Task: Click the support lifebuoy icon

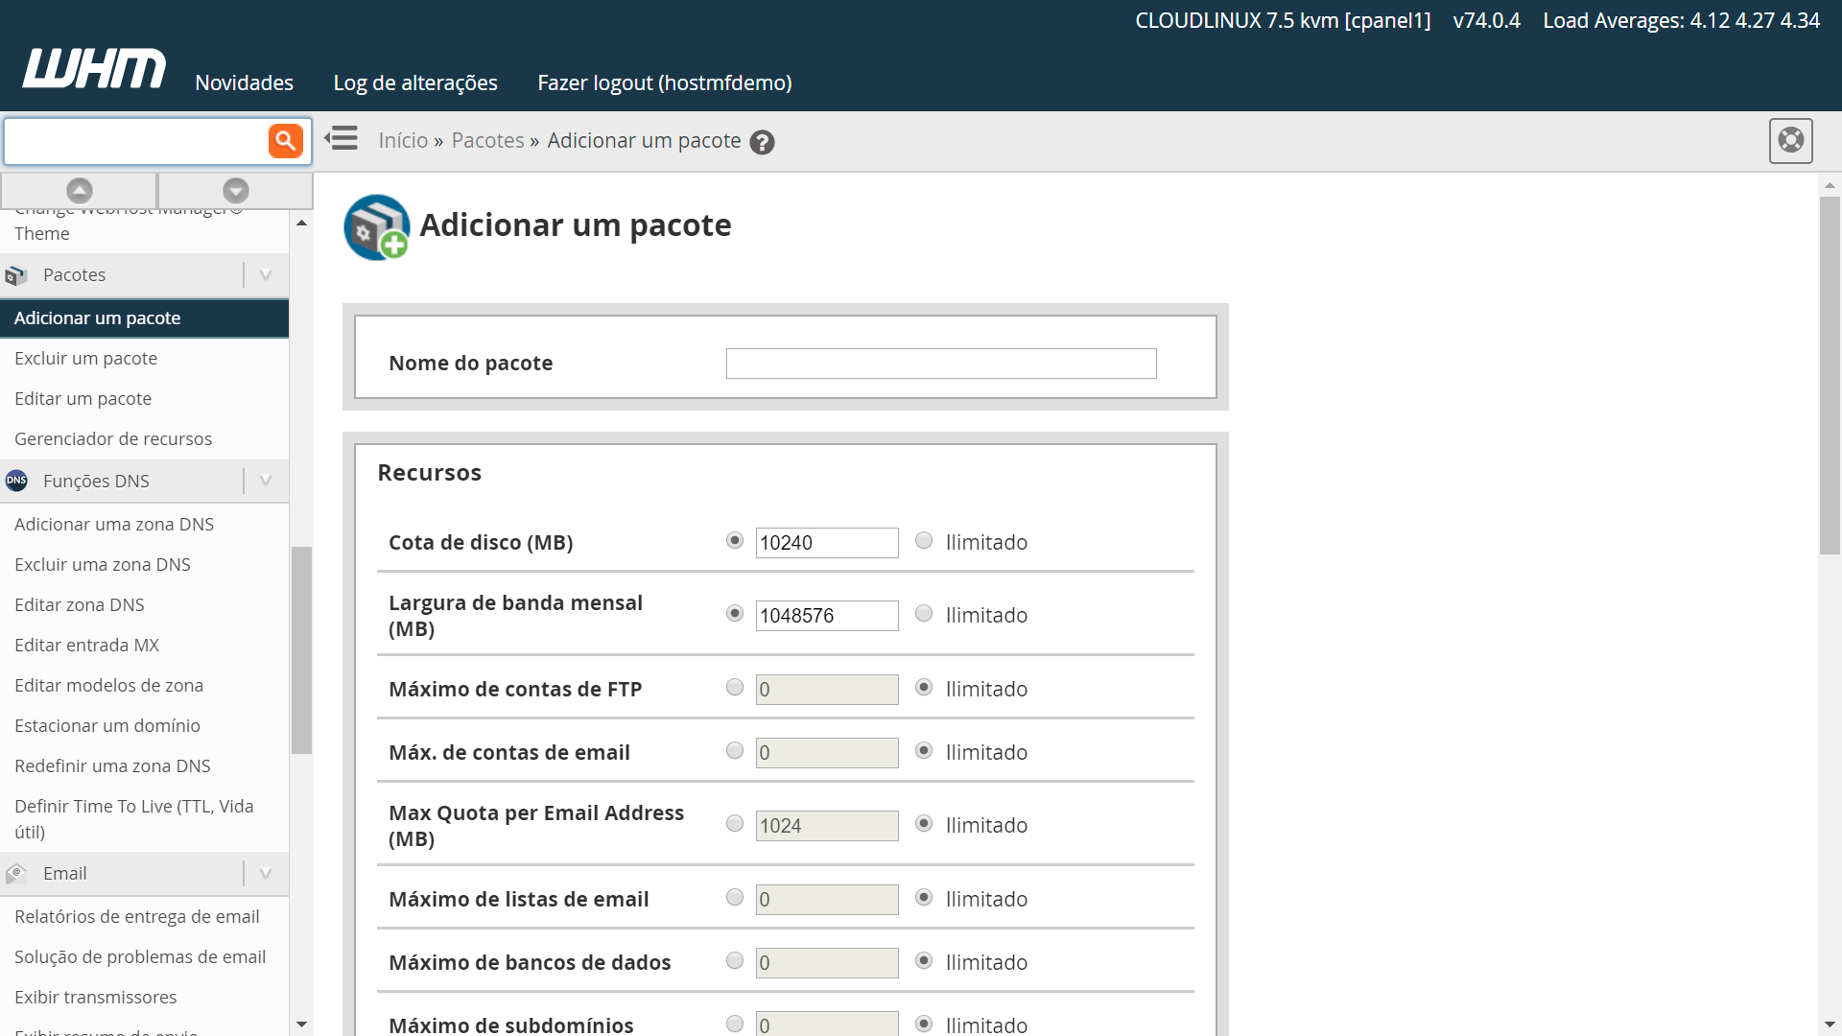Action: (1790, 140)
